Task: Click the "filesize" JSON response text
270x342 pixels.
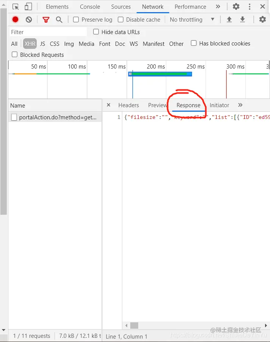Action: click(143, 117)
